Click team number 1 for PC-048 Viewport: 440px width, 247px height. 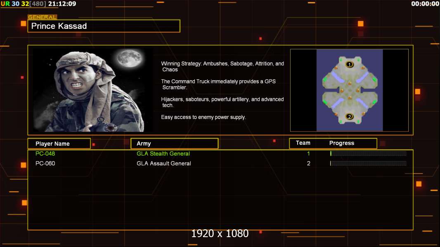coord(308,154)
